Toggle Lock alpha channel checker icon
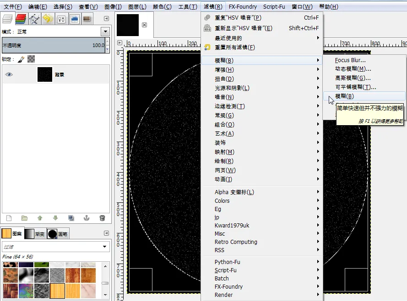Image resolution: width=407 pixels, height=301 pixels. tap(31, 59)
